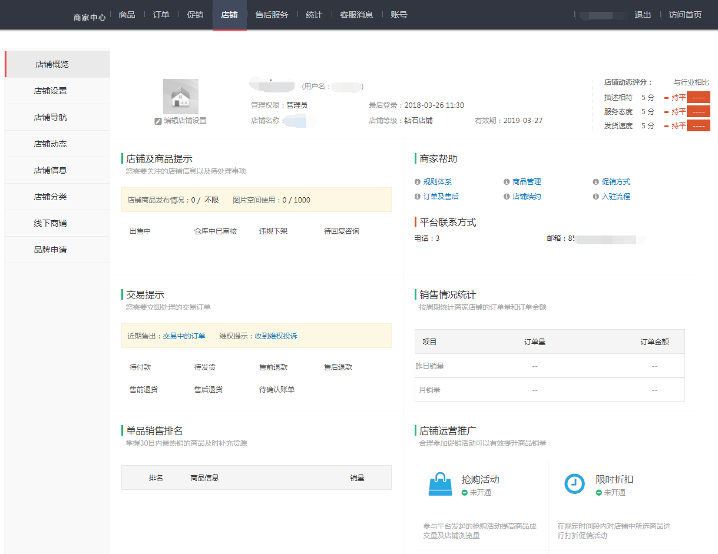Click the shopping bag icon for 抢购活动
Image resolution: width=718 pixels, height=554 pixels.
tap(440, 484)
